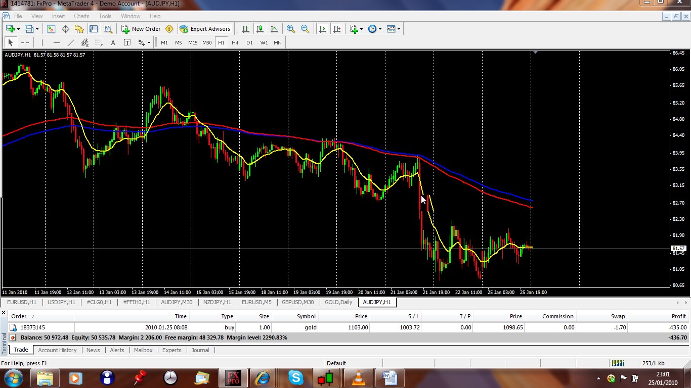Choose the Equidistant Channel tool
This screenshot has height=388, width=691.
click(x=84, y=42)
